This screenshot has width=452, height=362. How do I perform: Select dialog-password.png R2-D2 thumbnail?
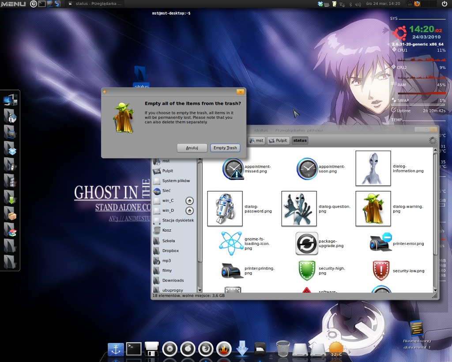pyautogui.click(x=225, y=209)
